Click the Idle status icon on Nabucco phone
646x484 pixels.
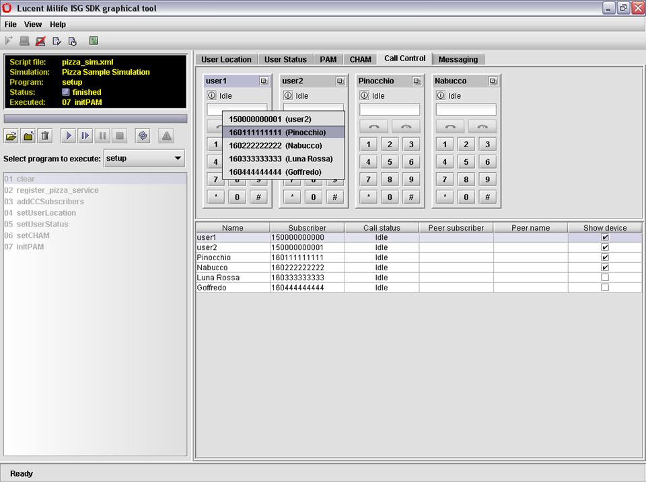click(x=440, y=95)
